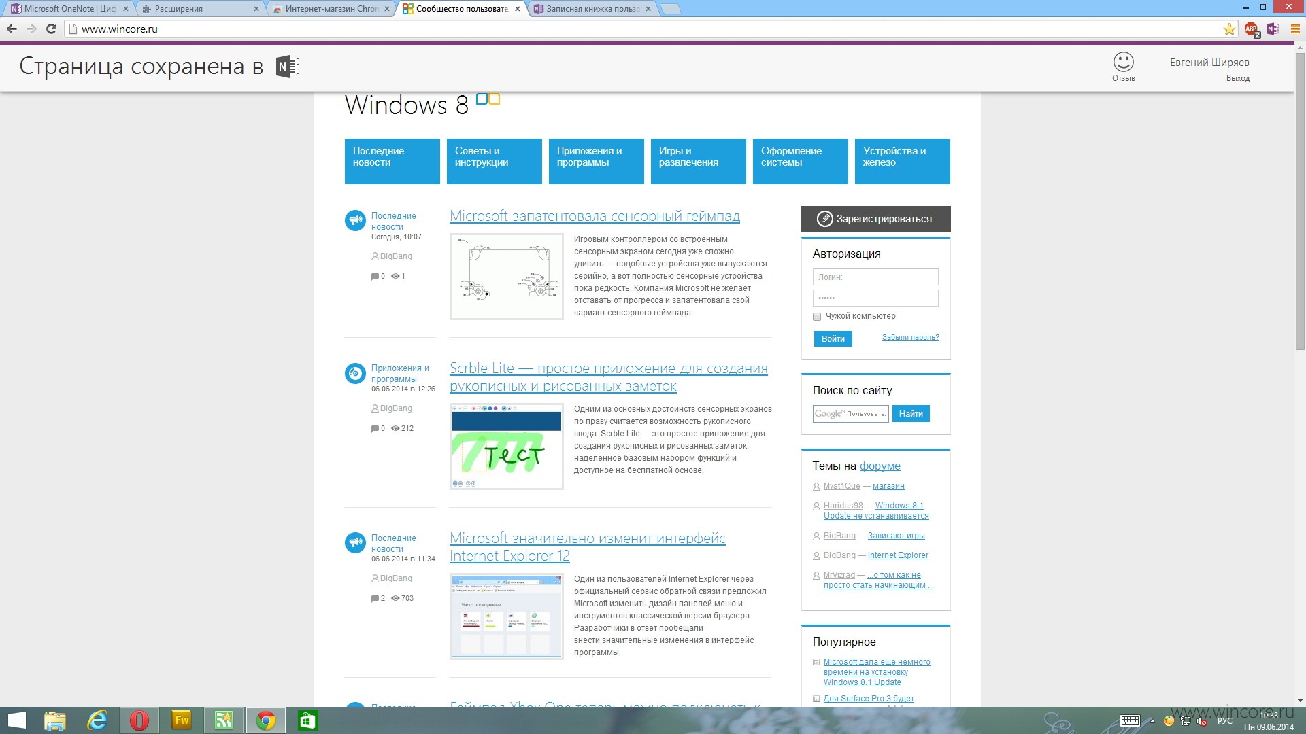Launch Internet Explorer from the taskbar
This screenshot has height=734, width=1306.
(97, 720)
